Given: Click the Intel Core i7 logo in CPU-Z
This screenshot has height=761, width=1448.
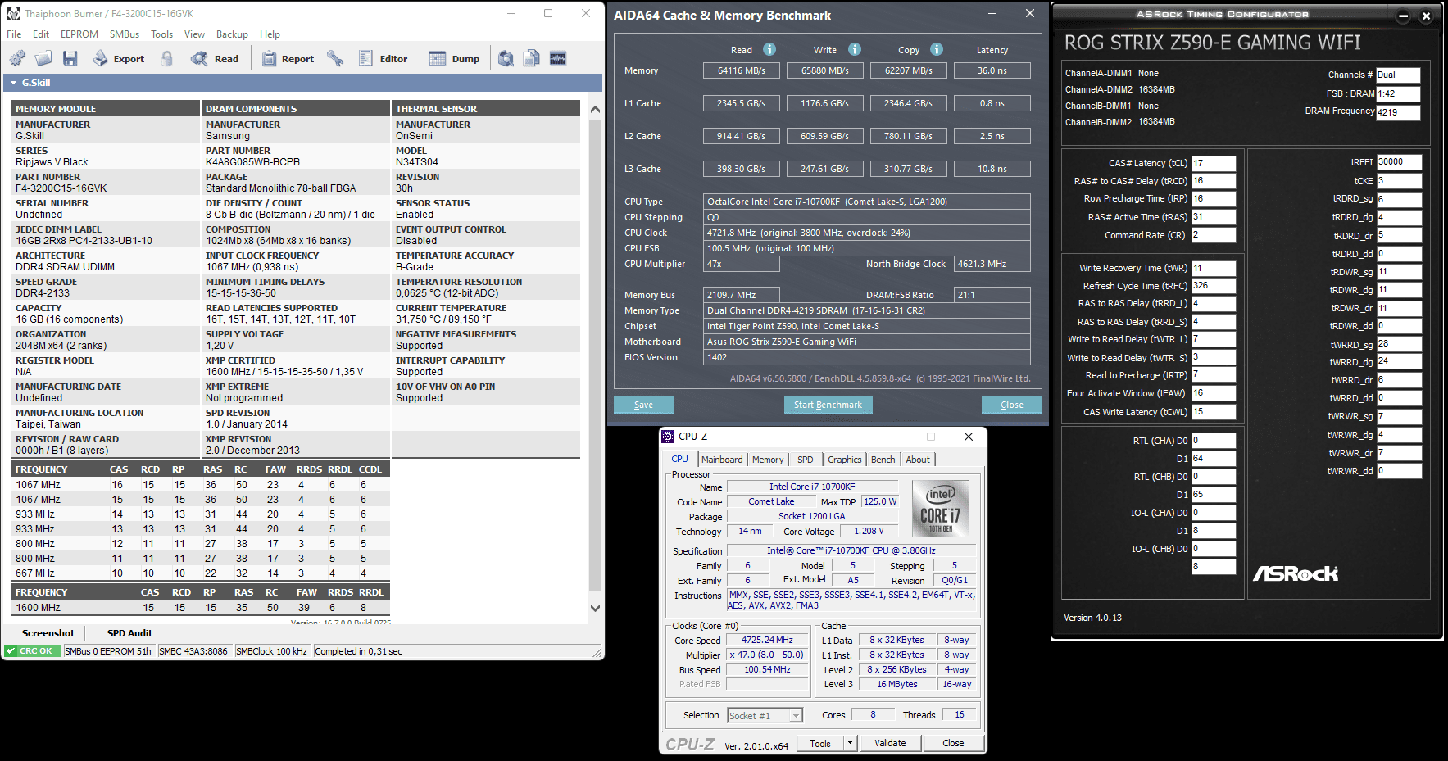Looking at the screenshot, I should 941,509.
